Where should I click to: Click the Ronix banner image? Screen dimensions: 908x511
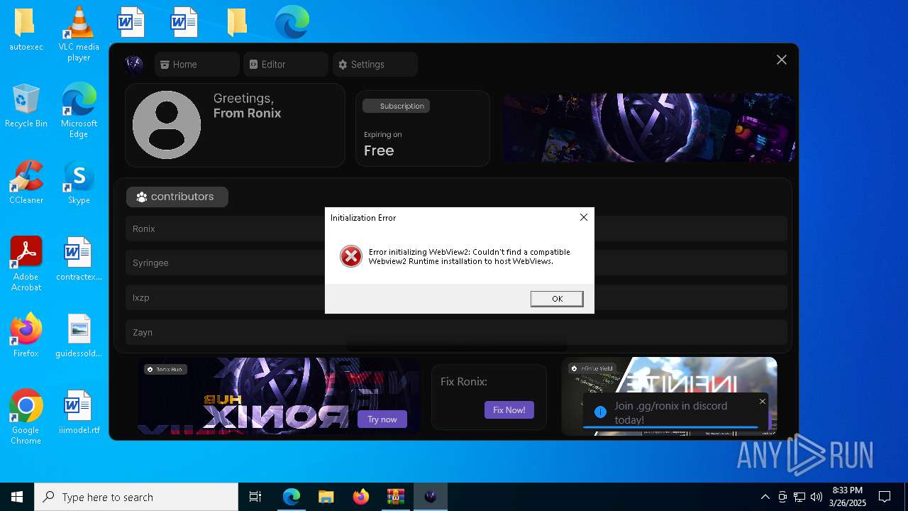[x=648, y=128]
